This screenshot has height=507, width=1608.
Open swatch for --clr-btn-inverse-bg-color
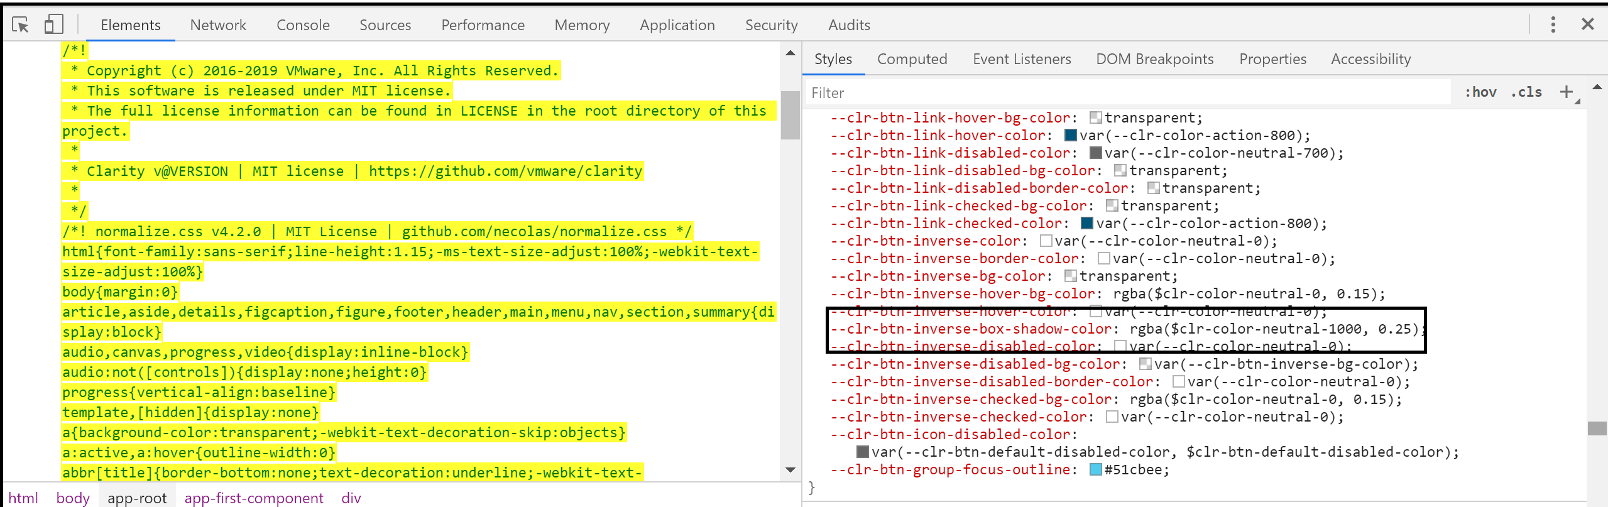pyautogui.click(x=1071, y=276)
